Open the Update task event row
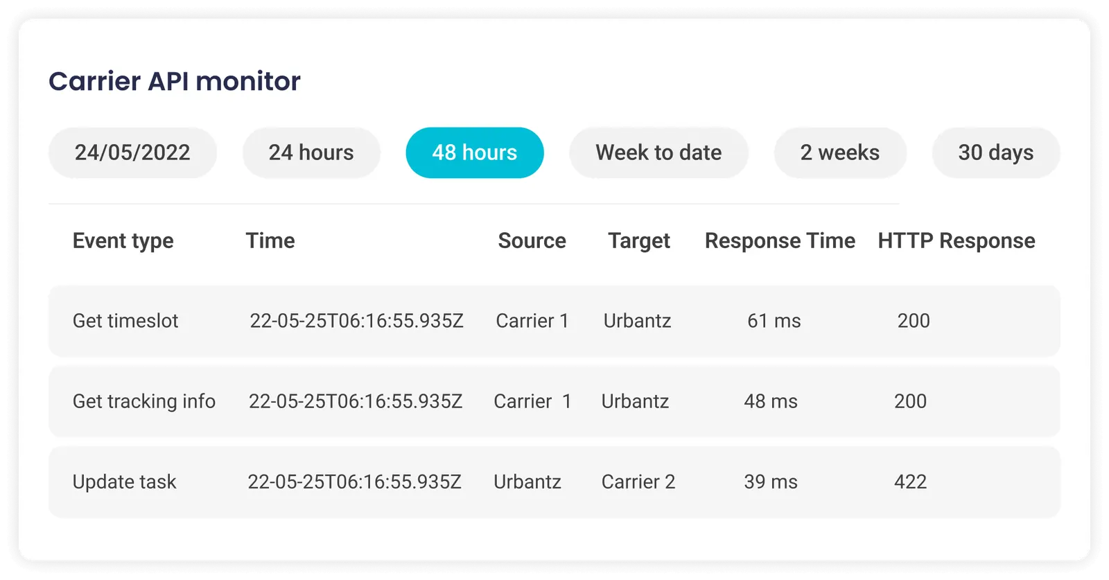 pos(554,482)
